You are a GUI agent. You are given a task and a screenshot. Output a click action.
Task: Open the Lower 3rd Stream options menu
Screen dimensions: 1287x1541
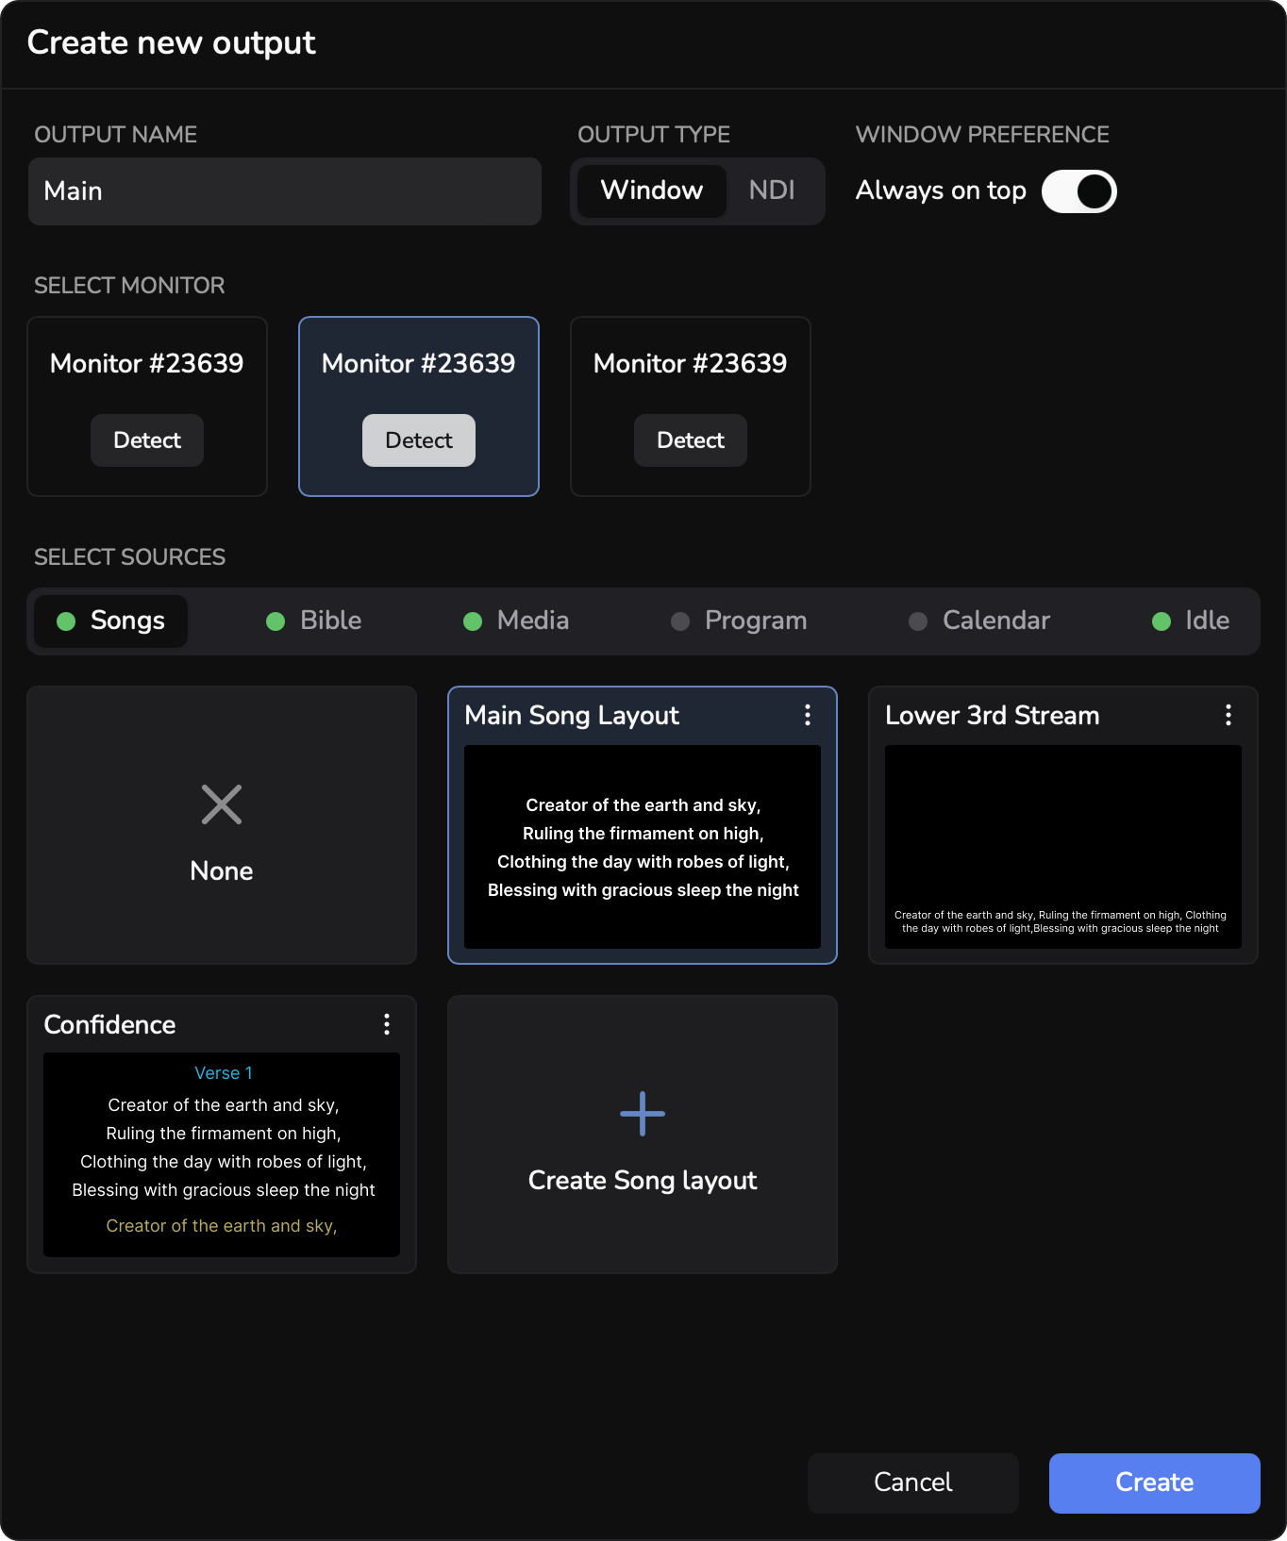click(x=1228, y=715)
